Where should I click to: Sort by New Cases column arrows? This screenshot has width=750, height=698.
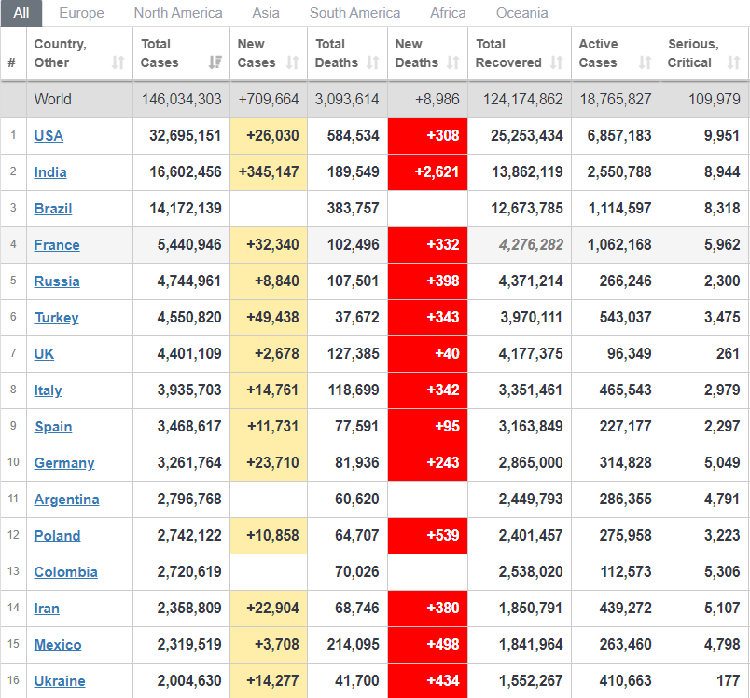point(293,62)
